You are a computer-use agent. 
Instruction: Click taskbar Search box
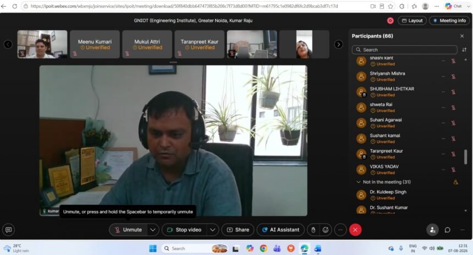(x=195, y=248)
